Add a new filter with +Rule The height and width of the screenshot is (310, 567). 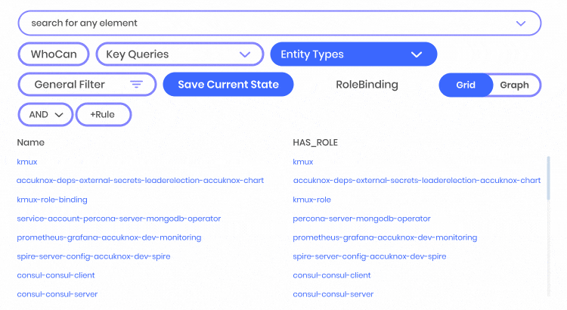point(103,115)
